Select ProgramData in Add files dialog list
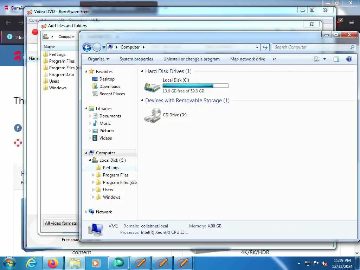The image size is (360, 270). click(61, 75)
